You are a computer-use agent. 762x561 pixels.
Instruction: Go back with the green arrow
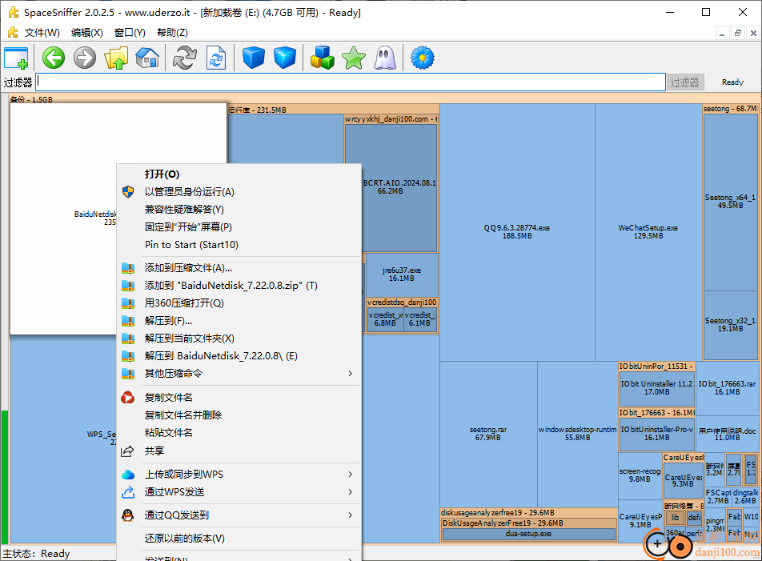[x=54, y=58]
